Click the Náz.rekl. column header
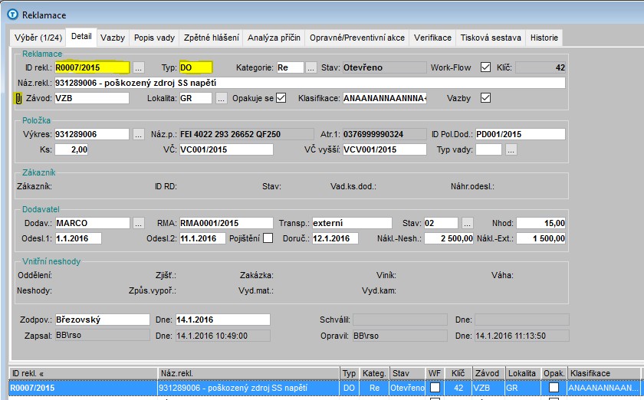Viewport: 644px width, 400px height. [x=249, y=373]
